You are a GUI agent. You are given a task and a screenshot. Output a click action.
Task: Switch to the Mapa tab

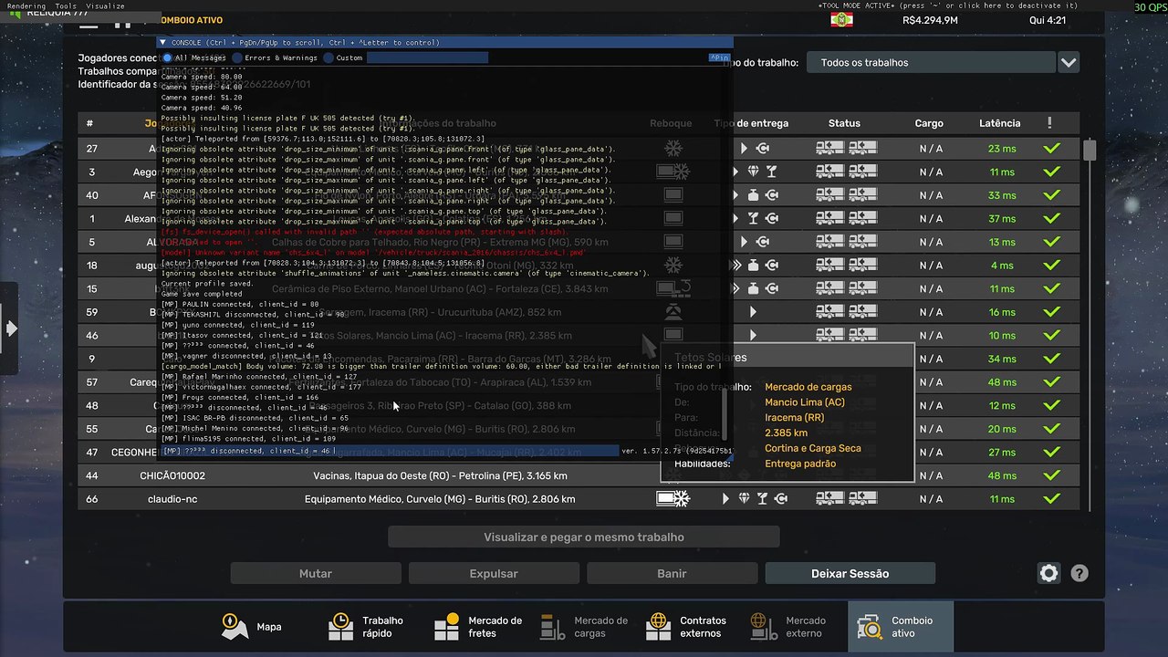tap(252, 627)
